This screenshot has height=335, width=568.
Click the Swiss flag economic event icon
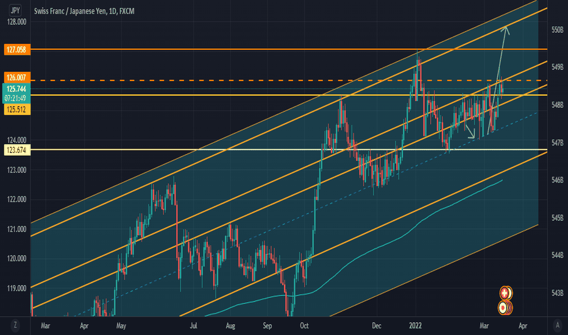tap(505, 293)
